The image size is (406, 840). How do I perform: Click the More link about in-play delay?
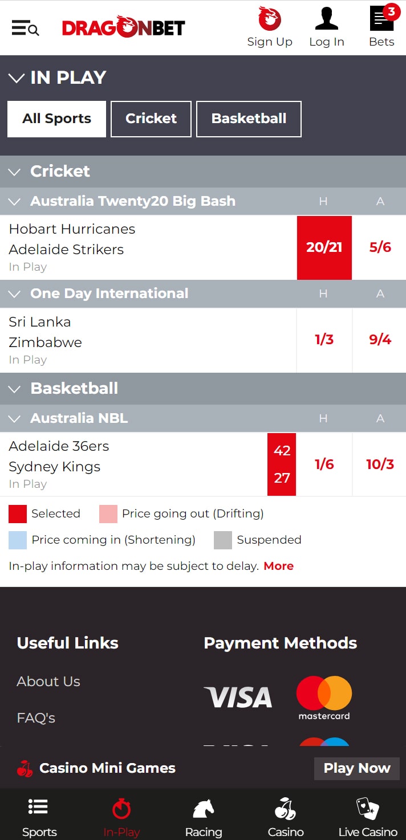pyautogui.click(x=279, y=566)
